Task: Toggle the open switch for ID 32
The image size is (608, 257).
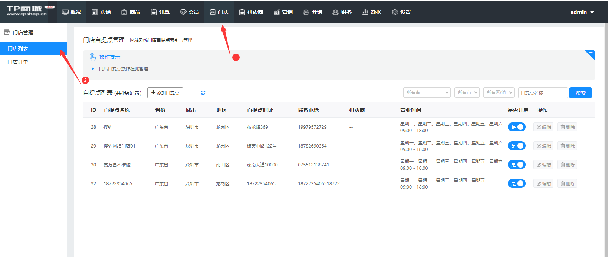Action: (516, 183)
